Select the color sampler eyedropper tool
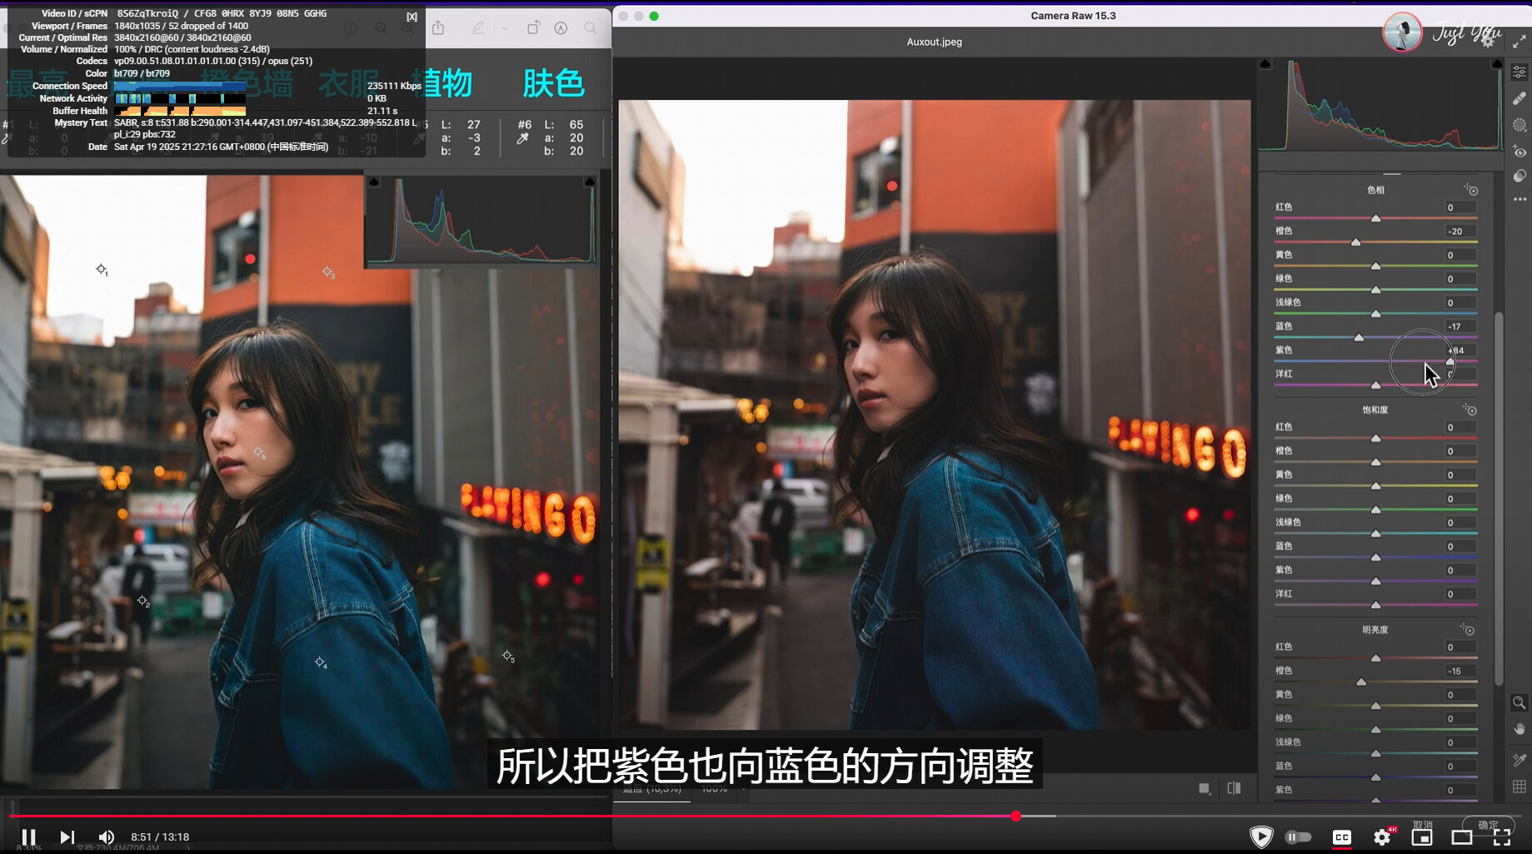Viewport: 1532px width, 854px height. (1520, 760)
